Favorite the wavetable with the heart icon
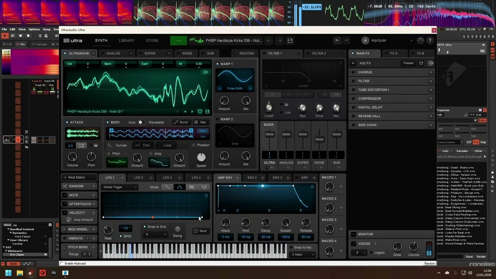Screen dimensions: 496x279 pyautogui.click(x=200, y=112)
